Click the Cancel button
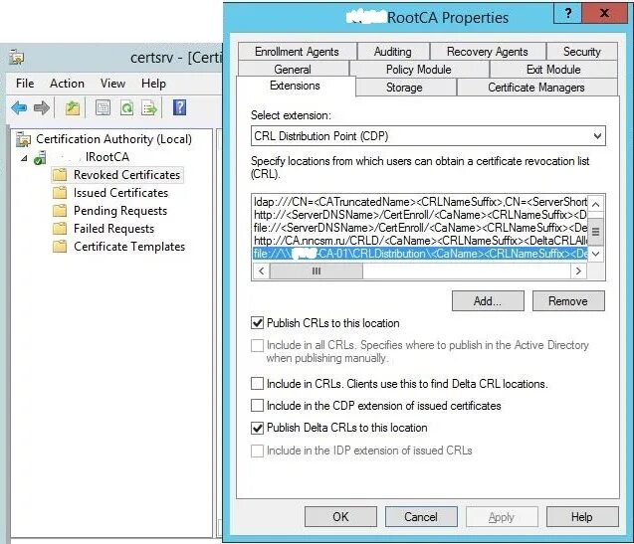This screenshot has height=544, width=634. click(x=421, y=517)
